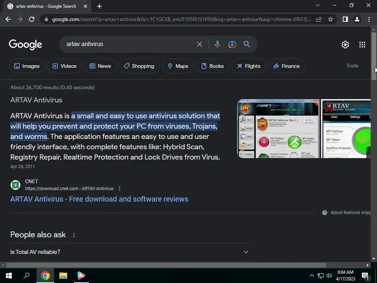
Task: Search by image with Google Lens
Action: click(232, 44)
